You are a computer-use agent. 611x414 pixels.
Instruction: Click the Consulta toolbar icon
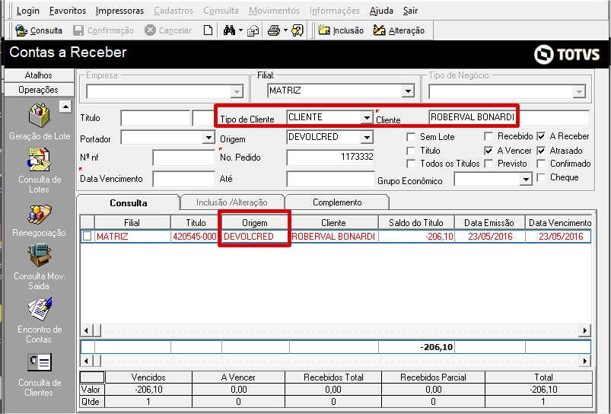tap(21, 30)
